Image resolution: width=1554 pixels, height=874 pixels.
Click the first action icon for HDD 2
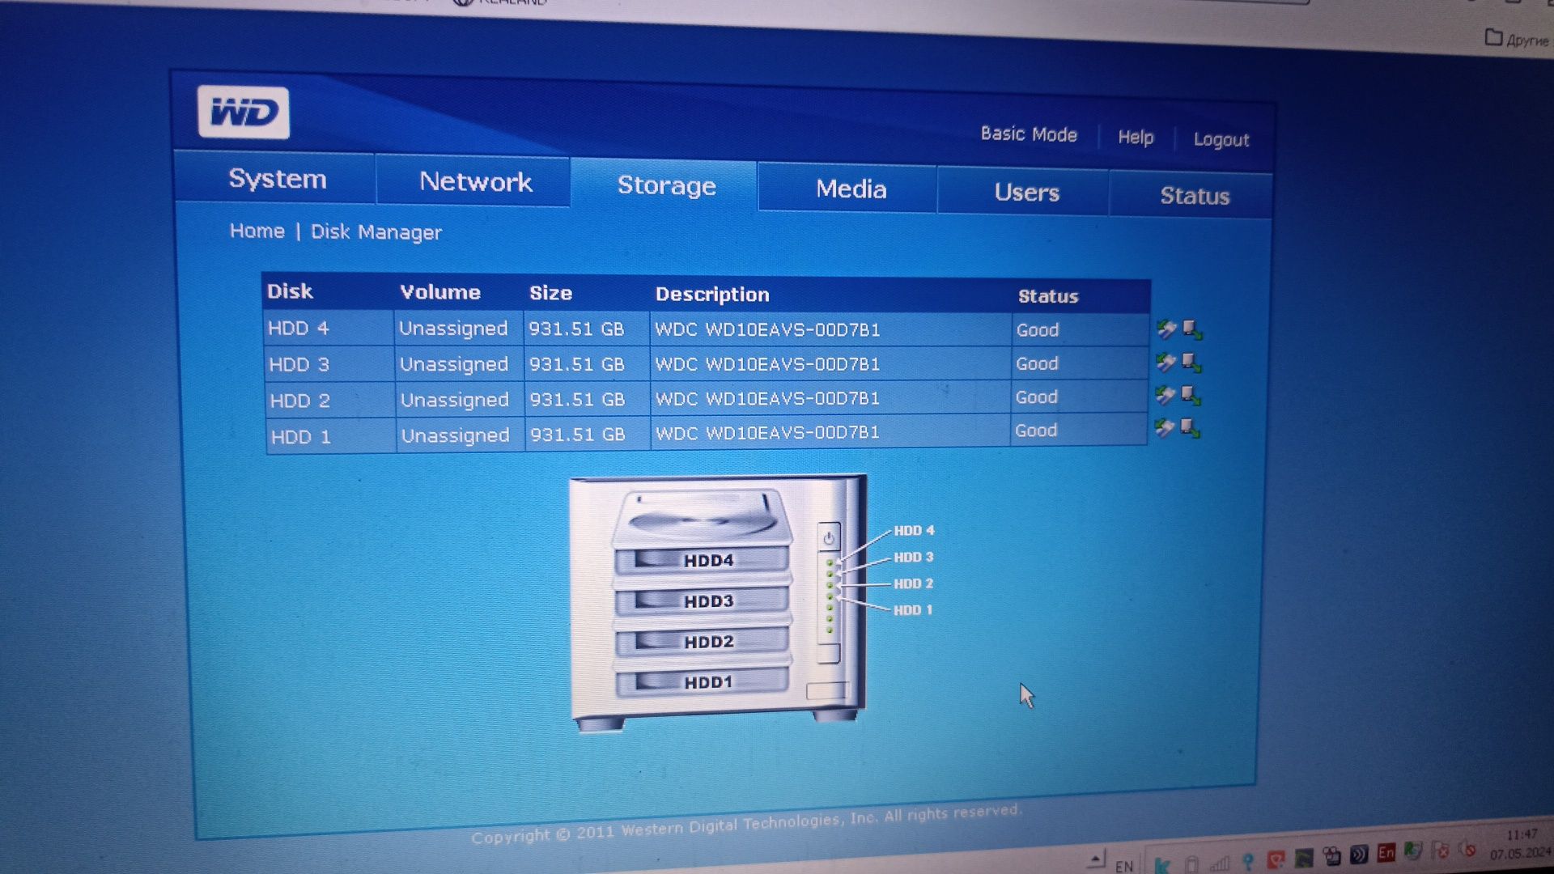tap(1165, 395)
